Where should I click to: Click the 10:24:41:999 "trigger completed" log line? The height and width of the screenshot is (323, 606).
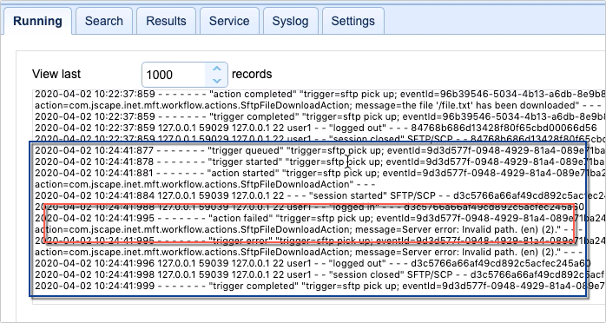coord(320,286)
